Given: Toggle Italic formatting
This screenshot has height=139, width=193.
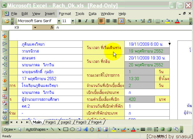Looking at the screenshot, I should (86, 21).
